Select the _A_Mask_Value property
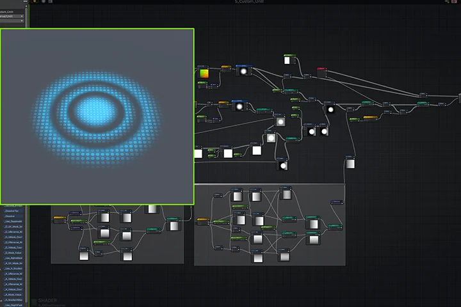Screen dimensions: 461x307 coord(13,295)
